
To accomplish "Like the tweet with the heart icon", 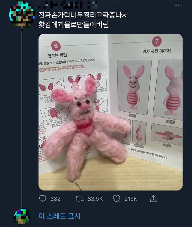I will pyautogui.click(x=116, y=198).
